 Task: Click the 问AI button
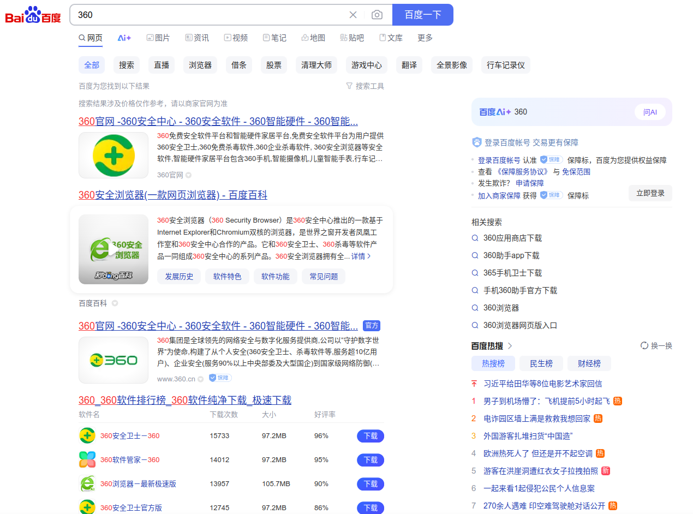(650, 112)
